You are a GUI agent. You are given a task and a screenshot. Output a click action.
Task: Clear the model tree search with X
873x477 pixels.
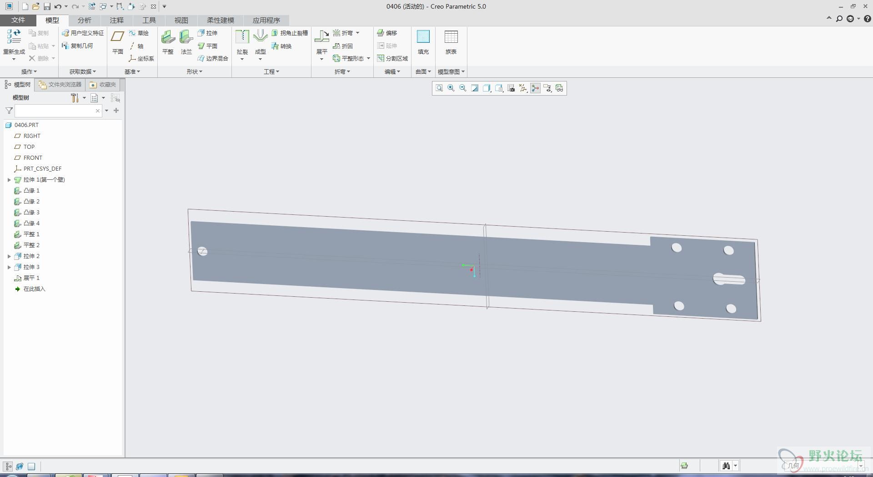(98, 111)
